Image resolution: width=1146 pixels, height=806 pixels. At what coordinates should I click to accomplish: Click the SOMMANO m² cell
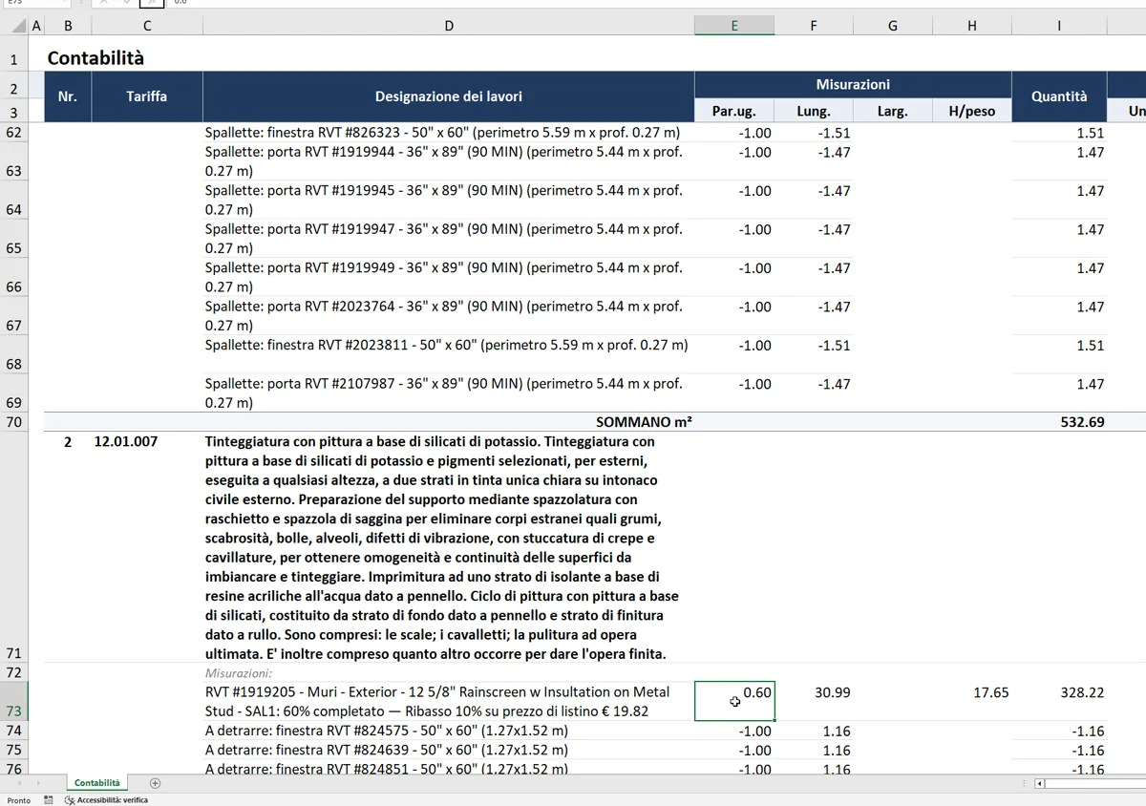[x=644, y=421]
